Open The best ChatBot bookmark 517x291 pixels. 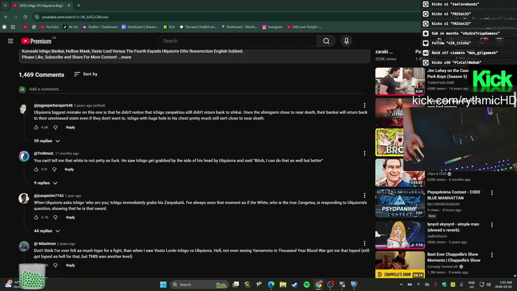click(198, 27)
